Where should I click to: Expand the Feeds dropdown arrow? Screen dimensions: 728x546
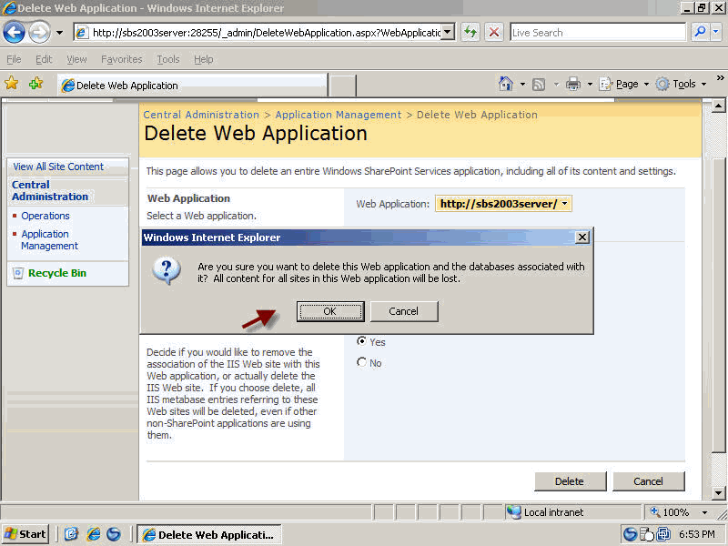click(x=556, y=85)
